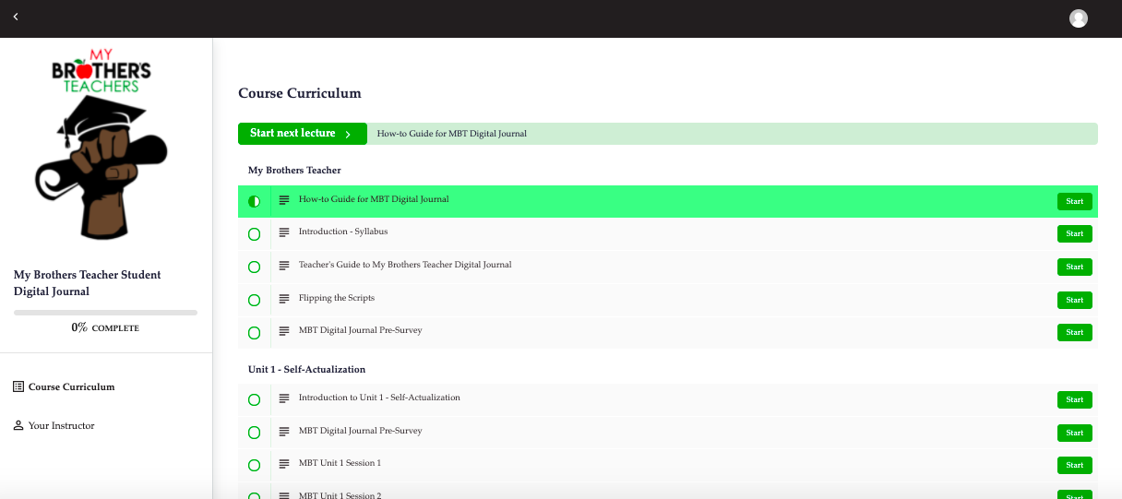Click the Course Curriculum list icon in sidebar

18,386
